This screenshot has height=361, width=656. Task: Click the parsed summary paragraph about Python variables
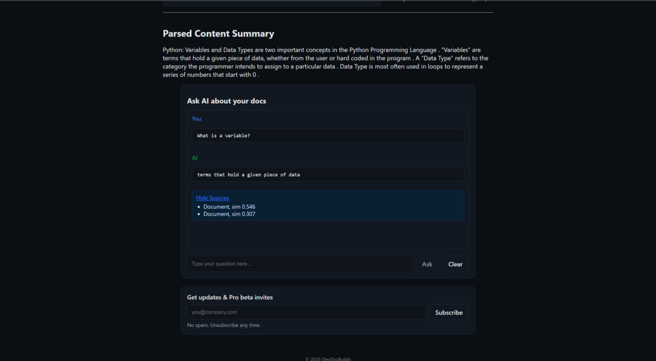click(x=326, y=62)
